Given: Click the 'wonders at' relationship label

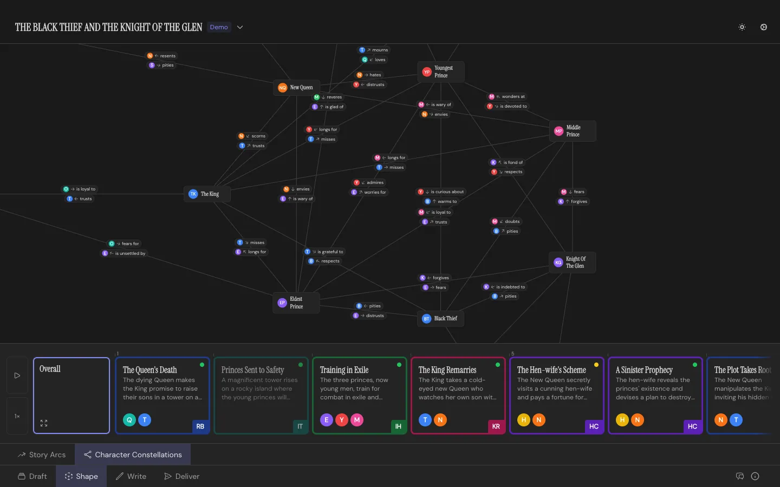Looking at the screenshot, I should [508, 97].
